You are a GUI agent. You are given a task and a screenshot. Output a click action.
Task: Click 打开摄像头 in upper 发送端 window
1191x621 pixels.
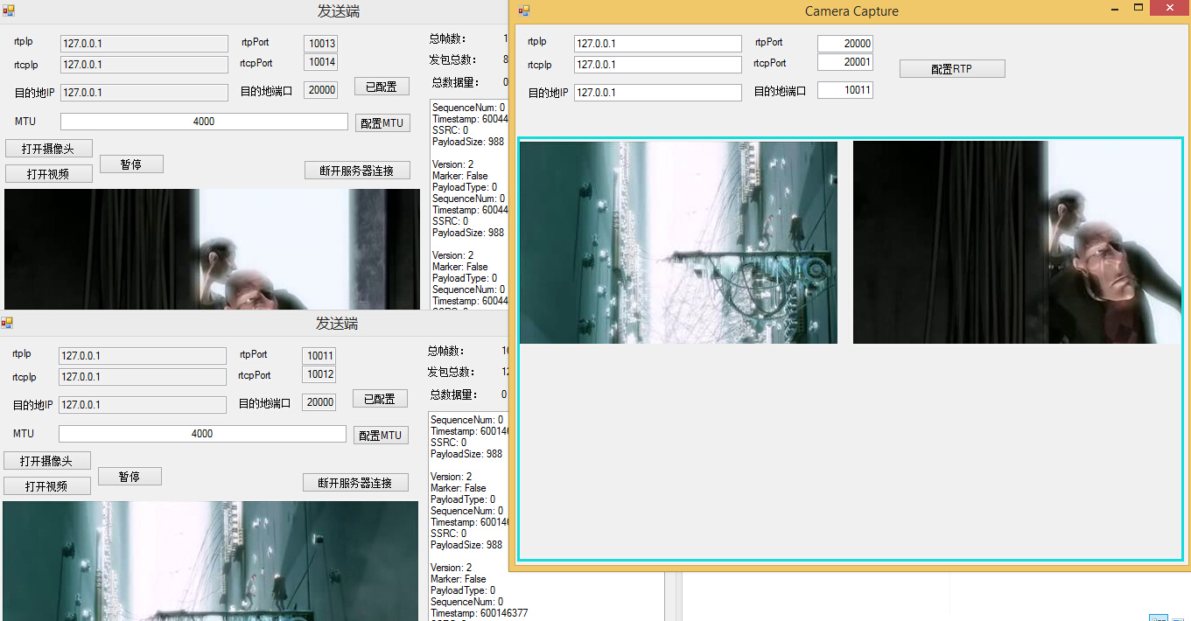pos(49,149)
